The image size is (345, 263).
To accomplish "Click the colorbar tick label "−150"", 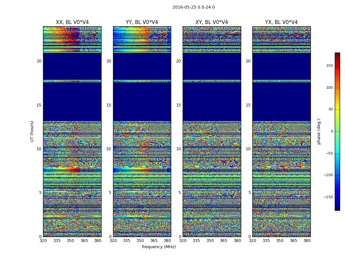I will pyautogui.click(x=328, y=197).
